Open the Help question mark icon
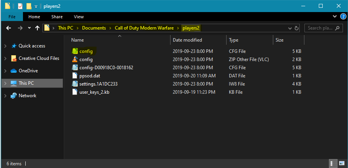Viewport: 348px width, 168px height. click(343, 17)
